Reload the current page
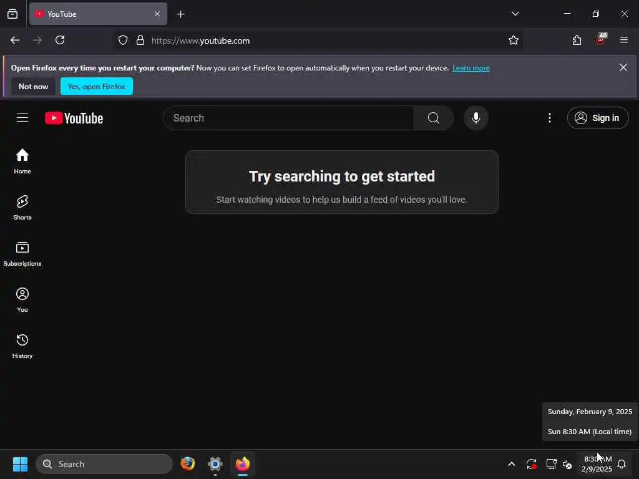Screen dimensions: 639x479 pyautogui.click(x=60, y=40)
